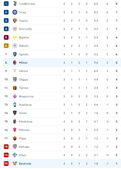
Task: Click the red rank 20 badge
Action: (x=6, y=164)
